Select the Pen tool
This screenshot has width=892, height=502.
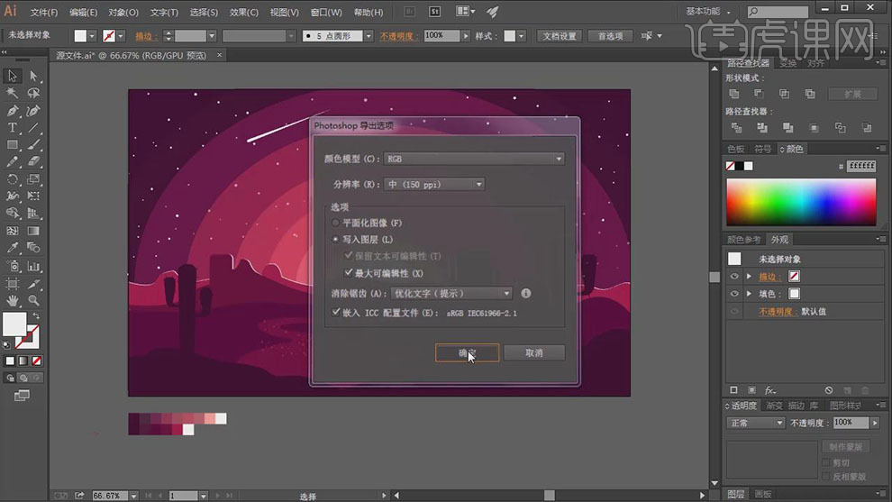[x=12, y=111]
